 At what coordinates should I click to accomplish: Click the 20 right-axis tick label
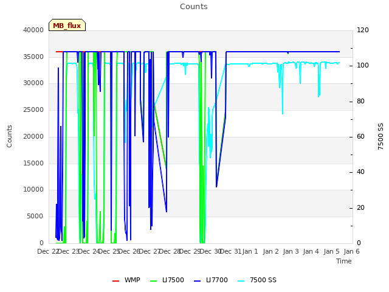[x=360, y=207]
